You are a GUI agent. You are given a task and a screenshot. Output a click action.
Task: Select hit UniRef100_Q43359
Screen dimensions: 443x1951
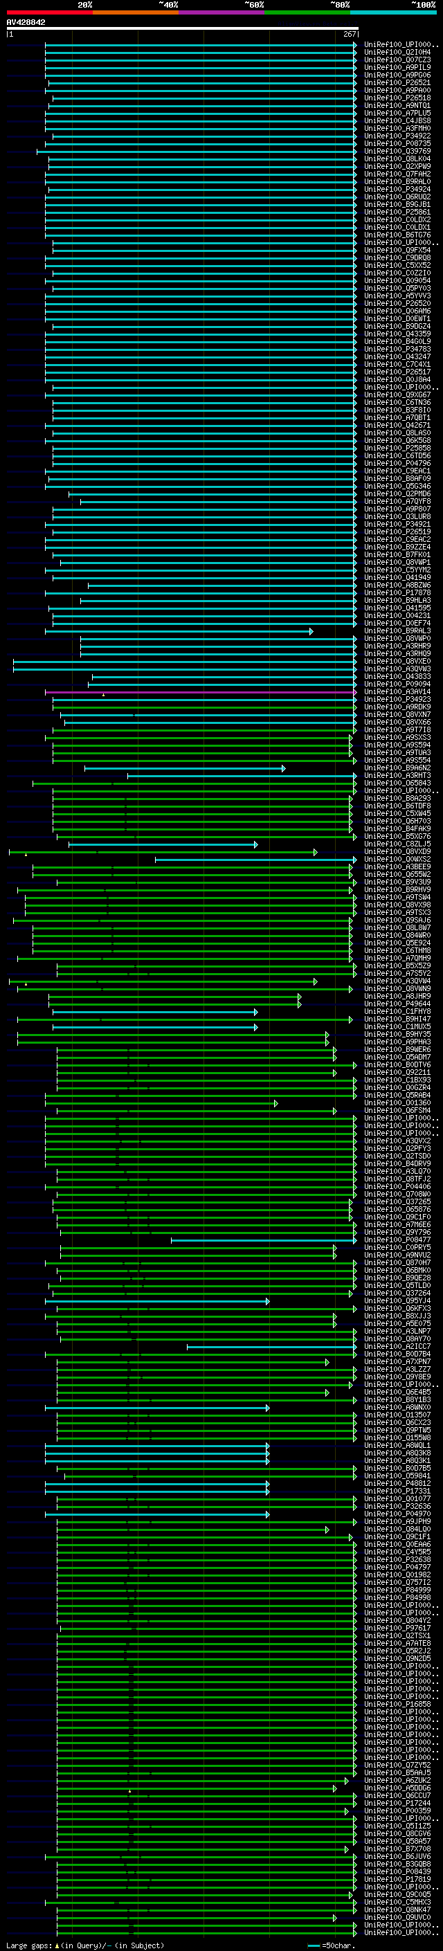[397, 334]
